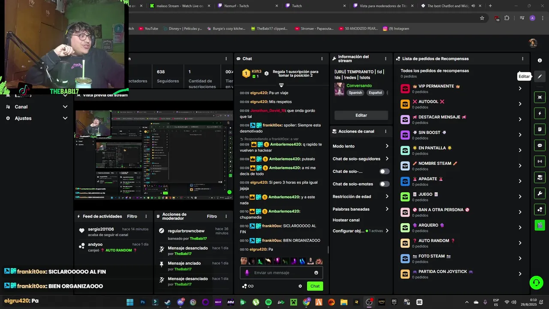Collapse the chat leaderboard chevron
Viewport: 549px width, 309px height.
(281, 85)
